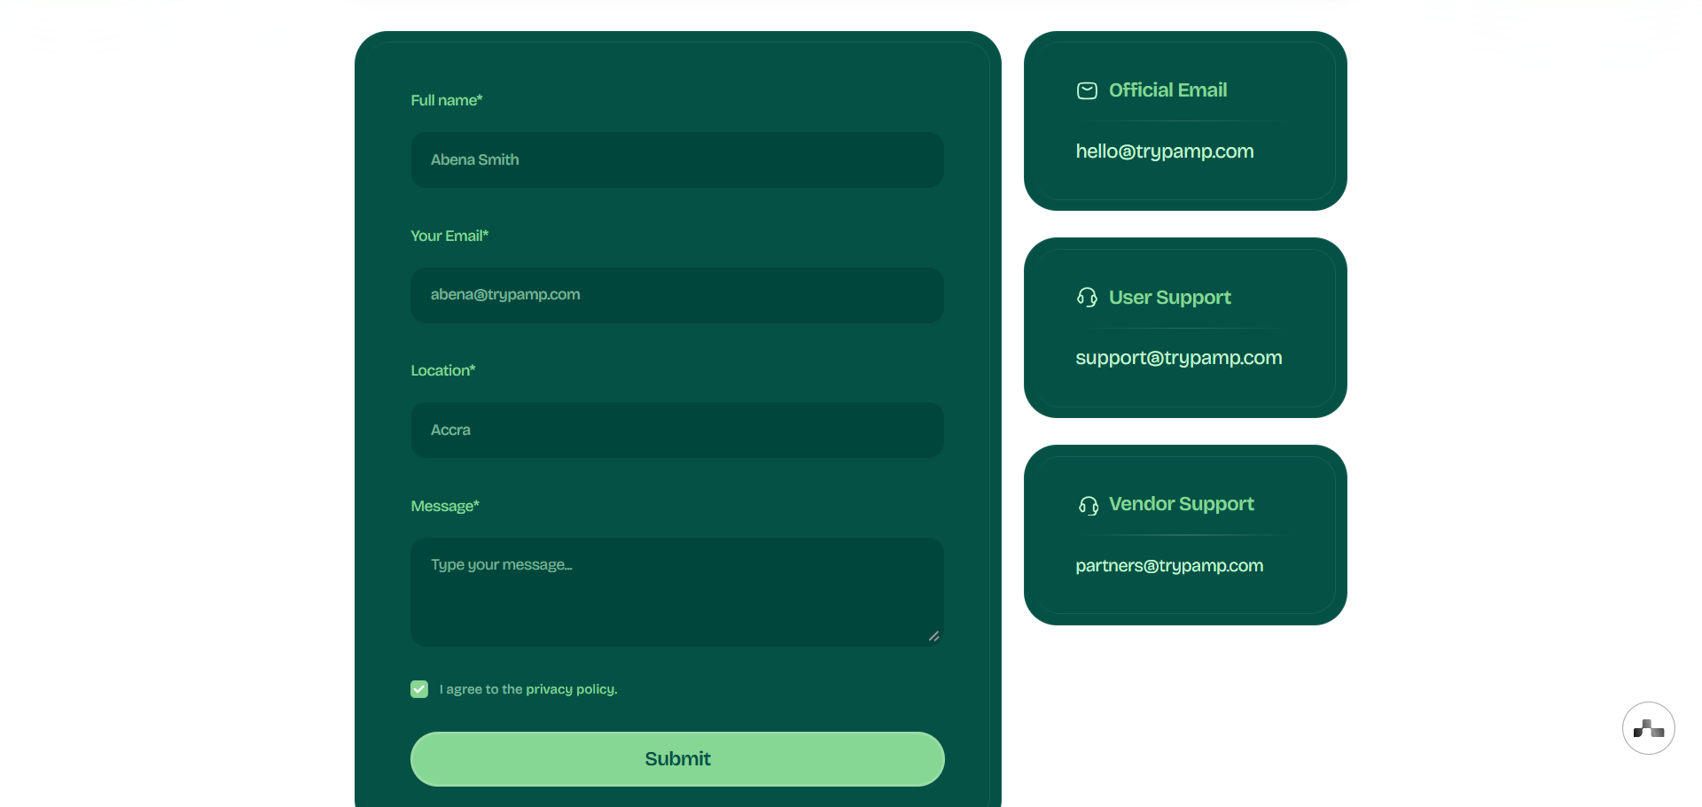Screen dimensions: 1702x807
Task: Click the hello@trypamp.com email address
Action: pyautogui.click(x=1164, y=151)
